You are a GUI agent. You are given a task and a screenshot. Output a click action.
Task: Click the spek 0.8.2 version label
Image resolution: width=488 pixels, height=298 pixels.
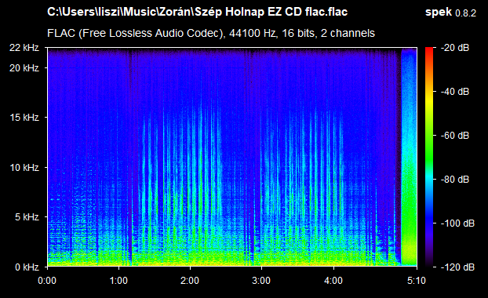[x=450, y=13]
